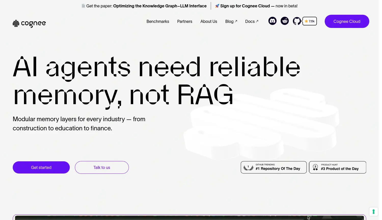Open the Discord community icon

click(x=272, y=21)
